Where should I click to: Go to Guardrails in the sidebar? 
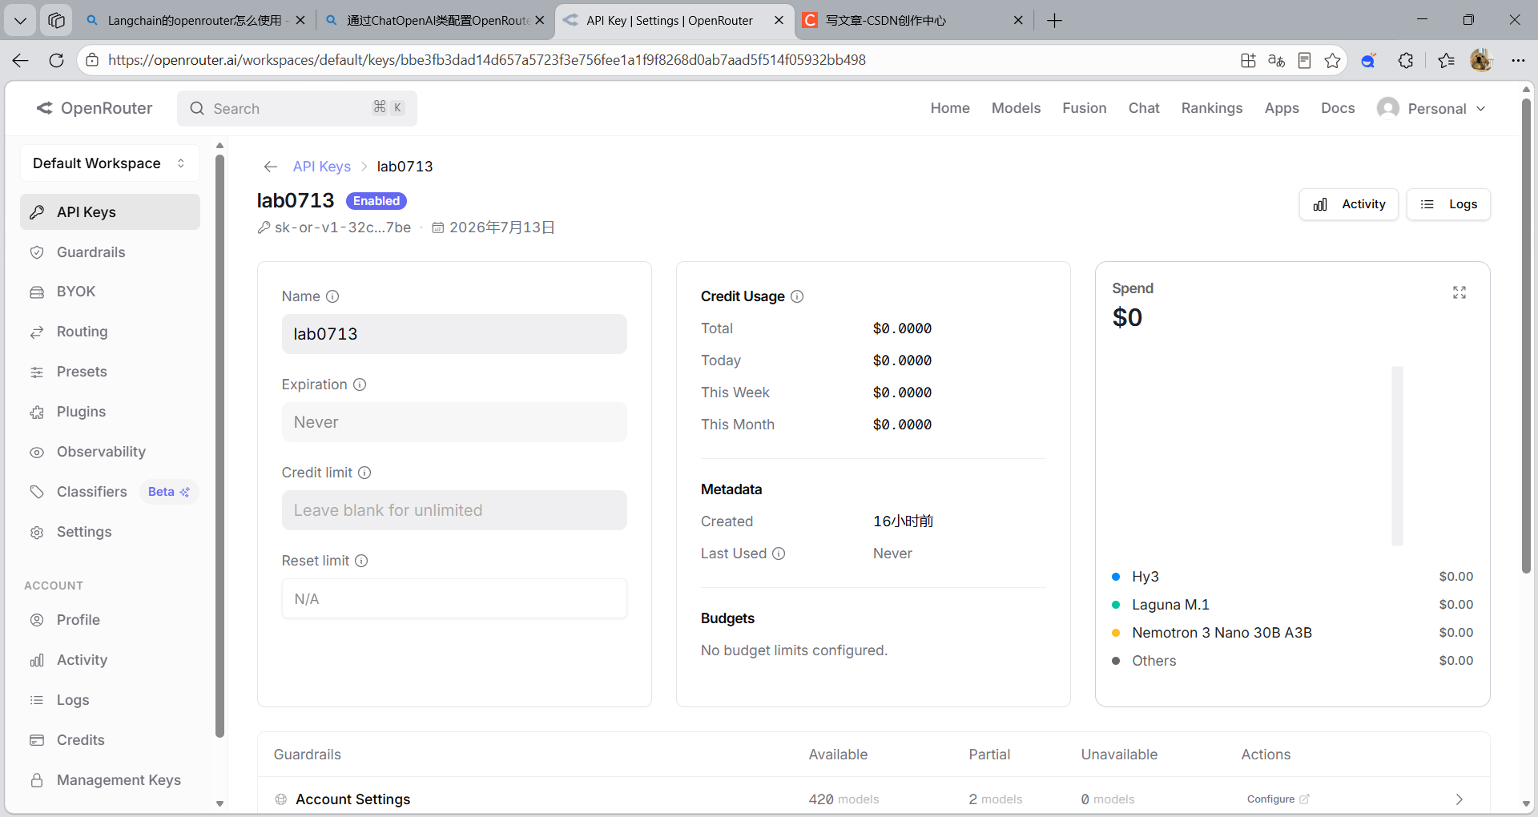[x=110, y=252]
